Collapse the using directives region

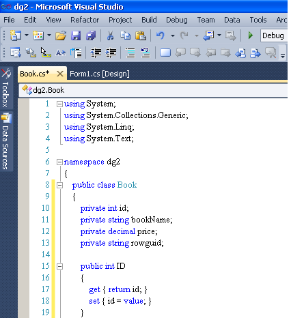pos(59,104)
